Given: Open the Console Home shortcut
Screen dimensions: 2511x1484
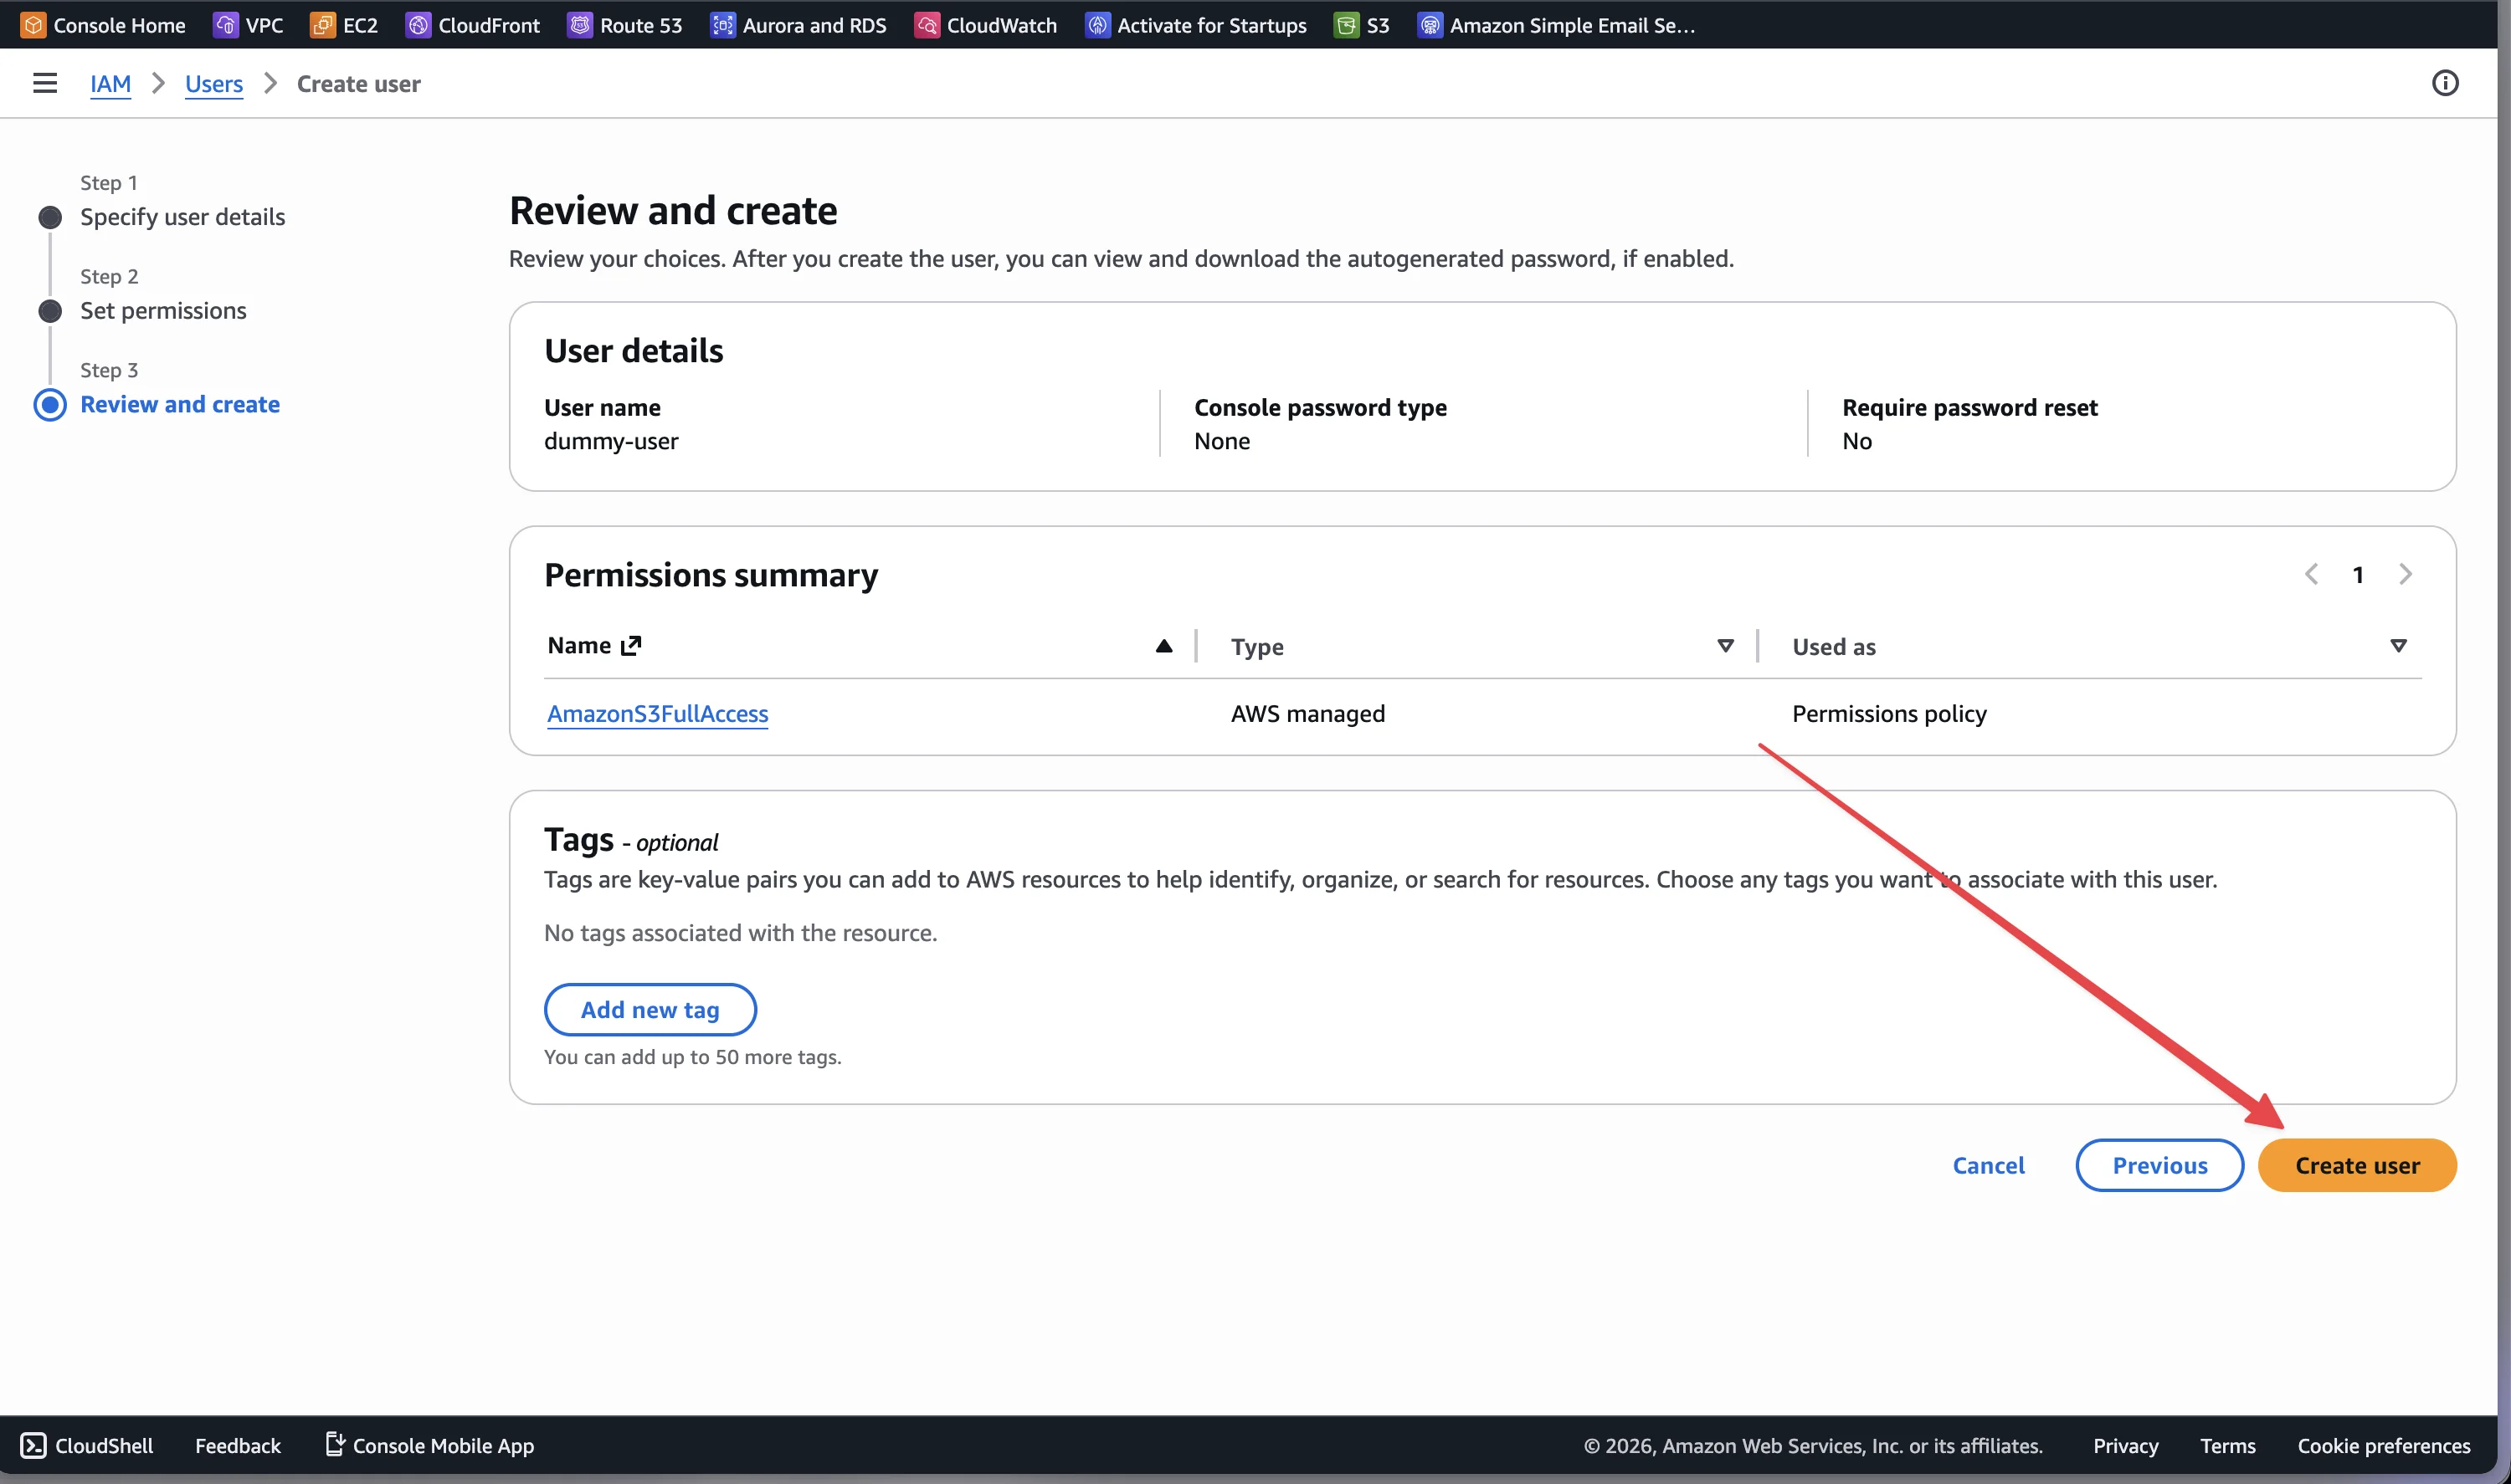Looking at the screenshot, I should point(102,25).
